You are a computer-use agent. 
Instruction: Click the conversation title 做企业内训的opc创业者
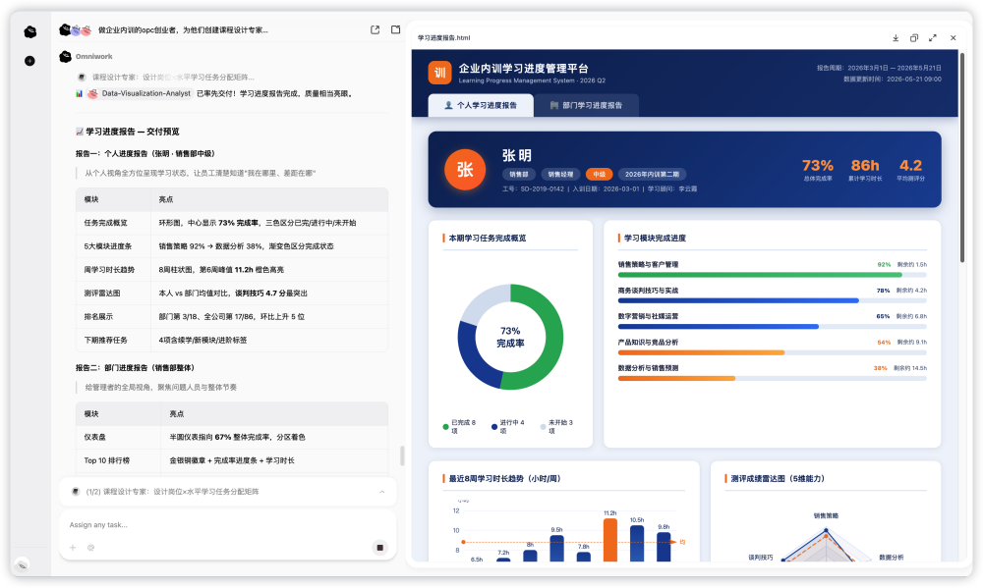[x=183, y=30]
